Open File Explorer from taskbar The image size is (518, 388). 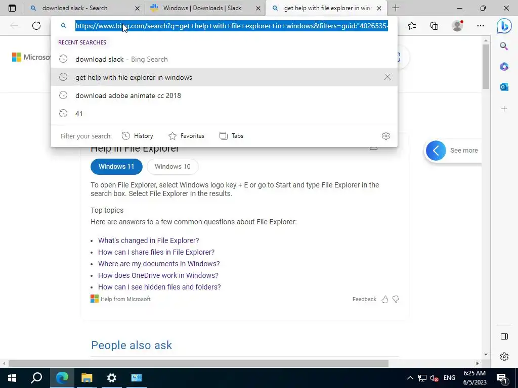coord(87,378)
